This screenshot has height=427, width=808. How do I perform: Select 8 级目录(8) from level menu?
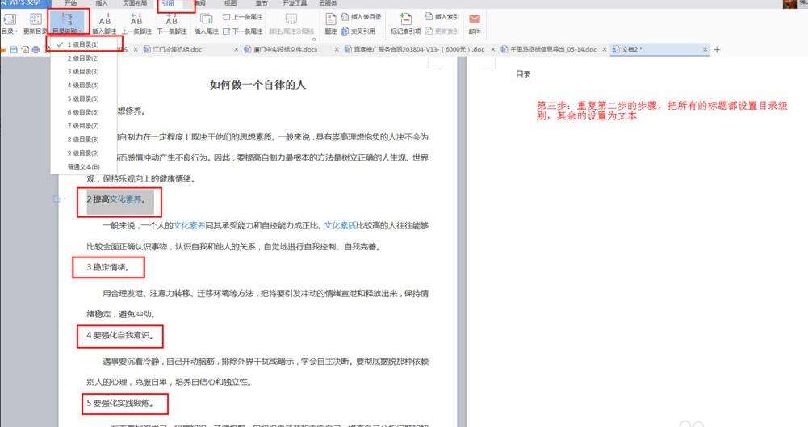pyautogui.click(x=84, y=139)
